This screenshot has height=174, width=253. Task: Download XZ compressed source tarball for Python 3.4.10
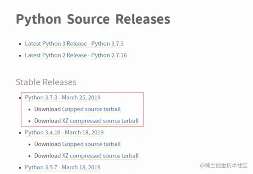[x=100, y=156]
